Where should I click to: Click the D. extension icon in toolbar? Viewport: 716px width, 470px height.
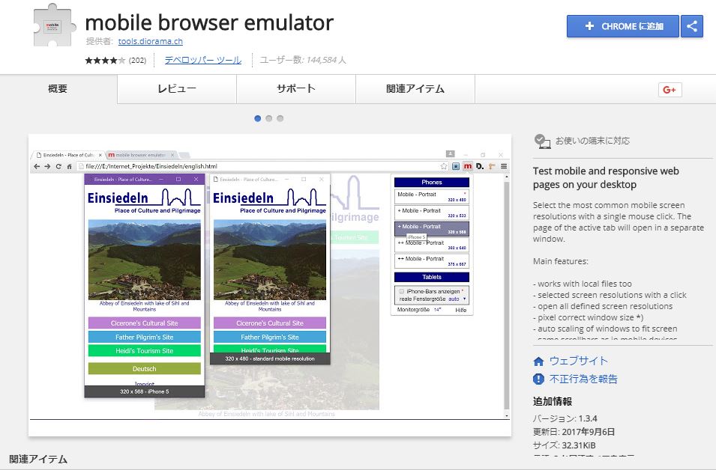[480, 166]
